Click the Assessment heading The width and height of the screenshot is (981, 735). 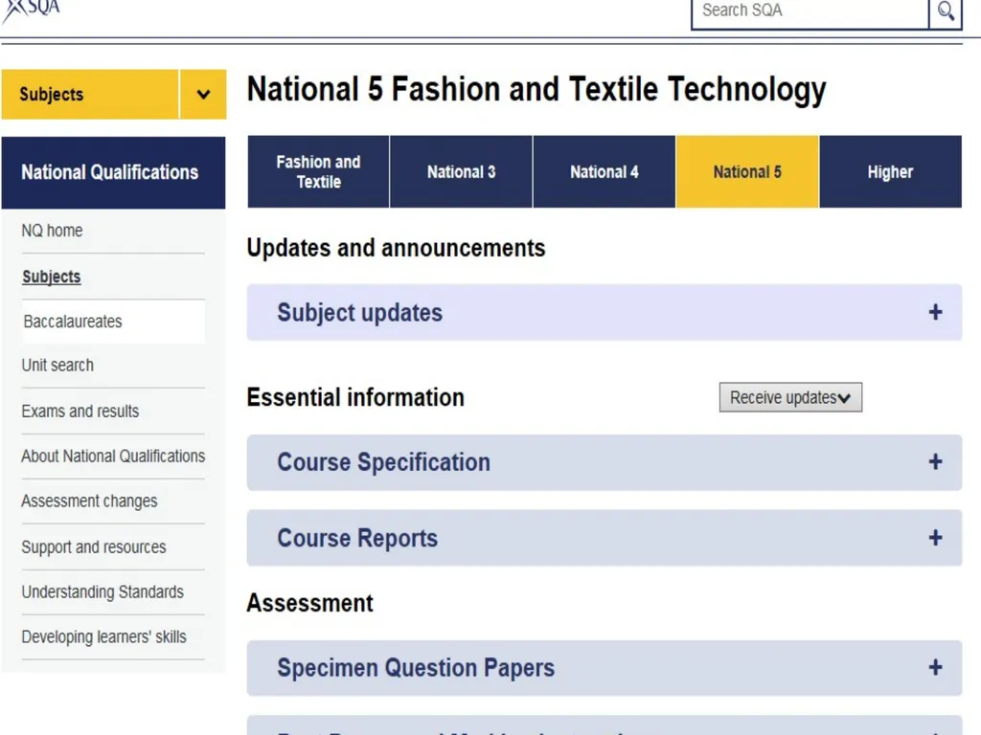click(309, 603)
